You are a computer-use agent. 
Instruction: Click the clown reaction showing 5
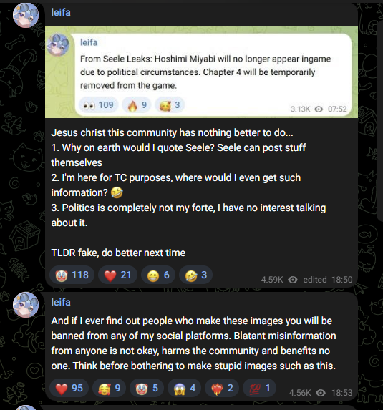pyautogui.click(x=147, y=388)
